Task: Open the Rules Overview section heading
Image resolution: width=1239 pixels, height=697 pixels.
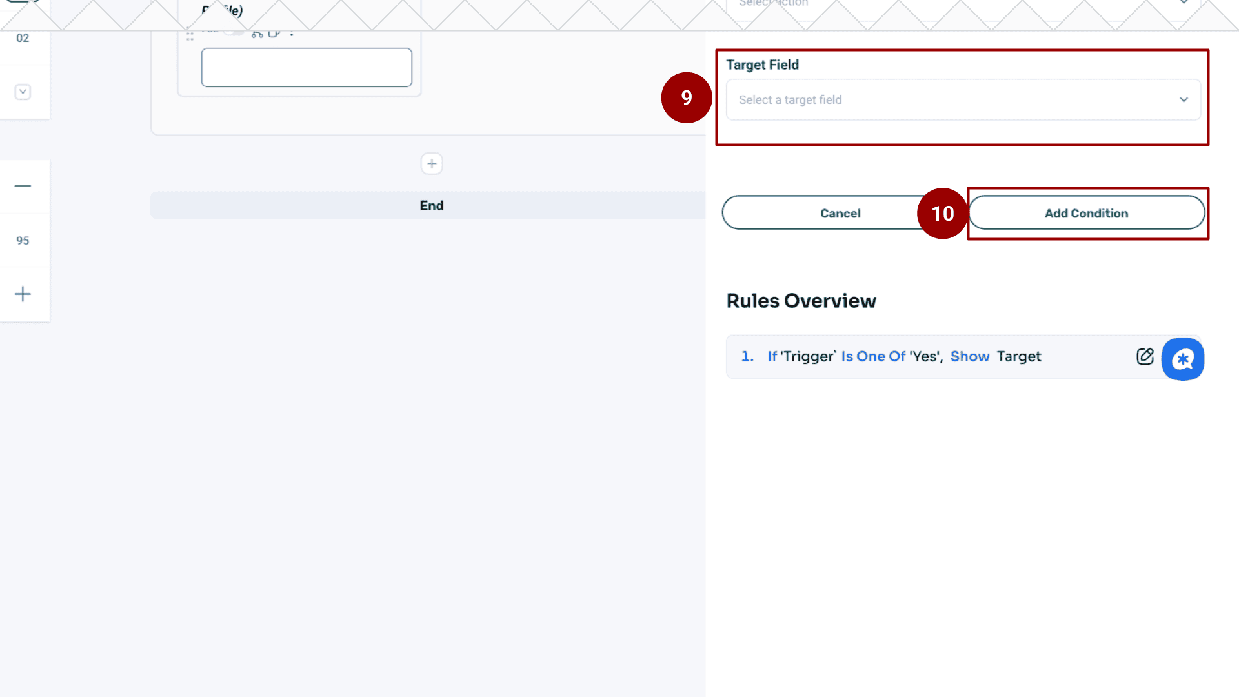Action: coord(801,300)
